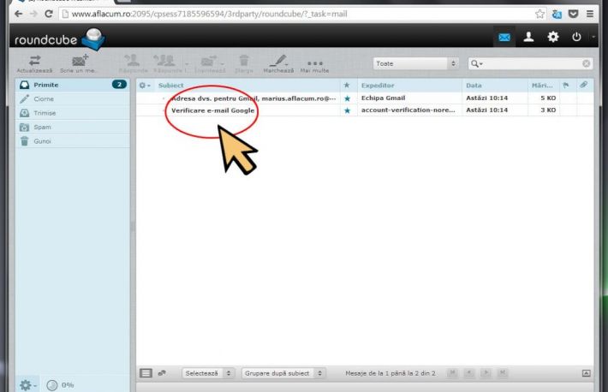
Task: Click the logout power icon
Action: (576, 37)
